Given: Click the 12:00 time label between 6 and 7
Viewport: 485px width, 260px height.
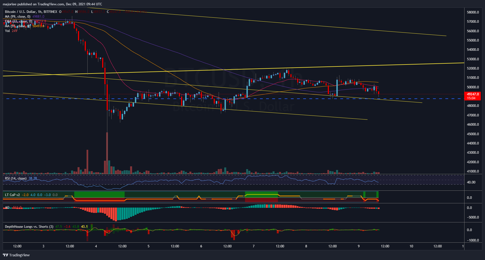Looking at the screenshot, I should [x=227, y=246].
